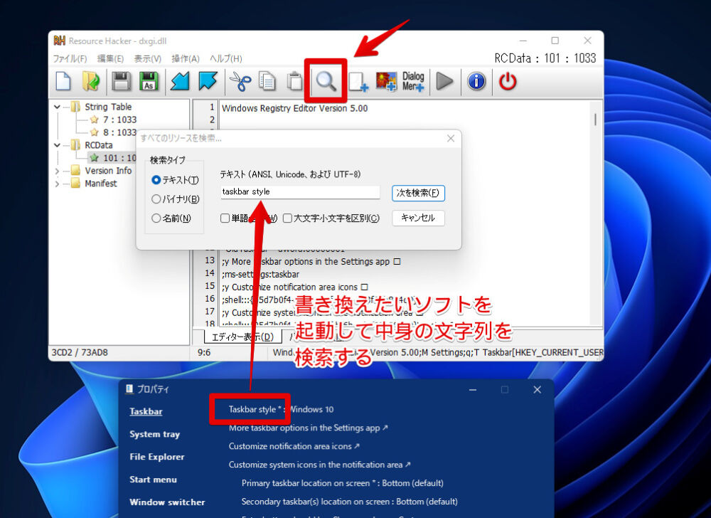This screenshot has height=518, width=711.
Task: Click the Paste clipboard icon
Action: [295, 82]
